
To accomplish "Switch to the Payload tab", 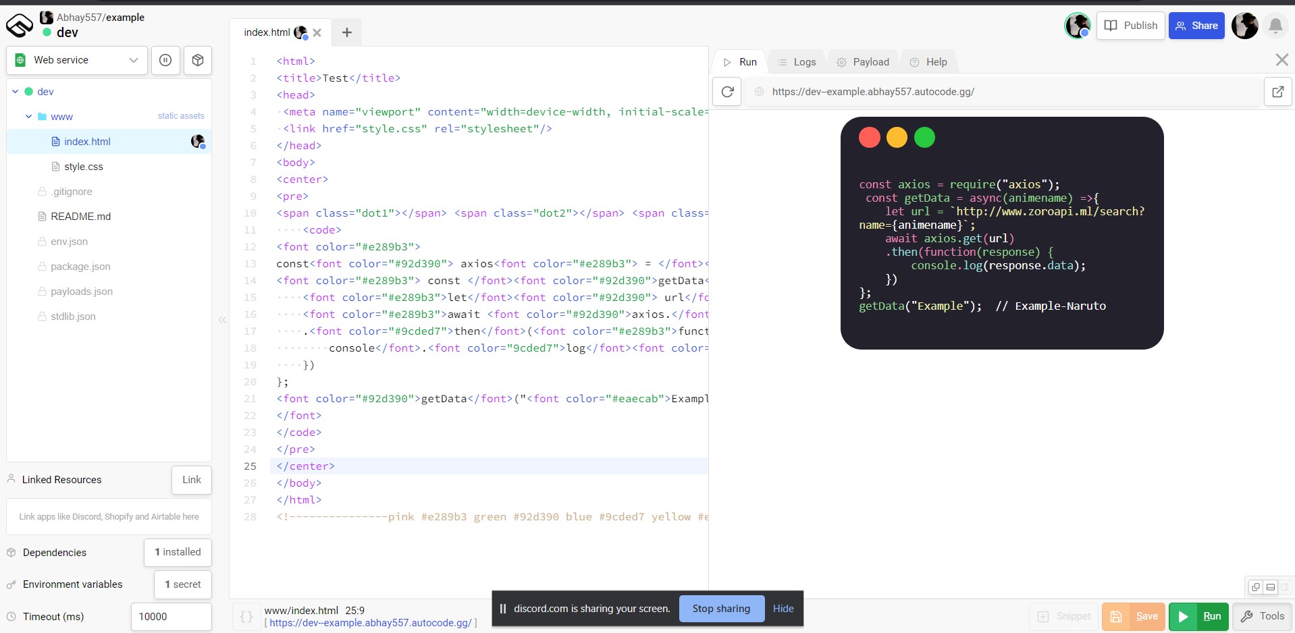I will [864, 62].
